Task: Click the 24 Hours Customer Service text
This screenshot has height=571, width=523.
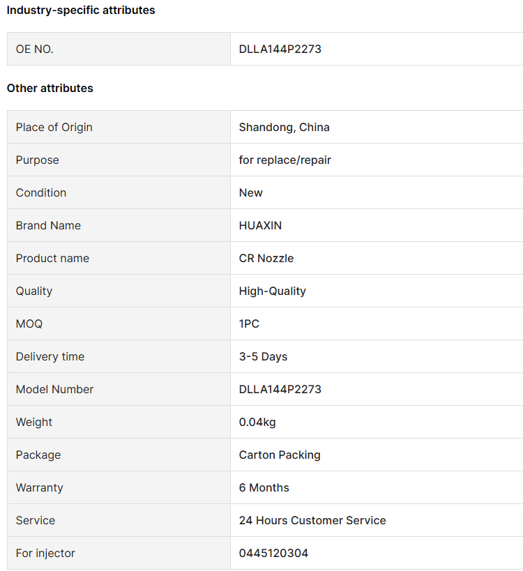Action: point(312,520)
